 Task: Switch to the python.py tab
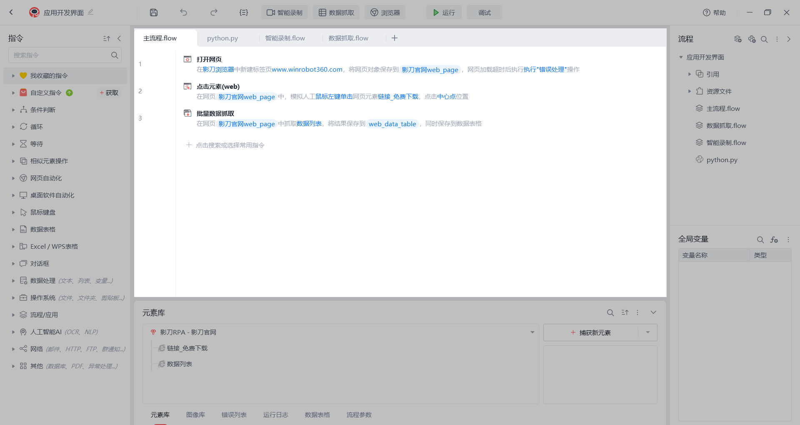[x=222, y=38]
